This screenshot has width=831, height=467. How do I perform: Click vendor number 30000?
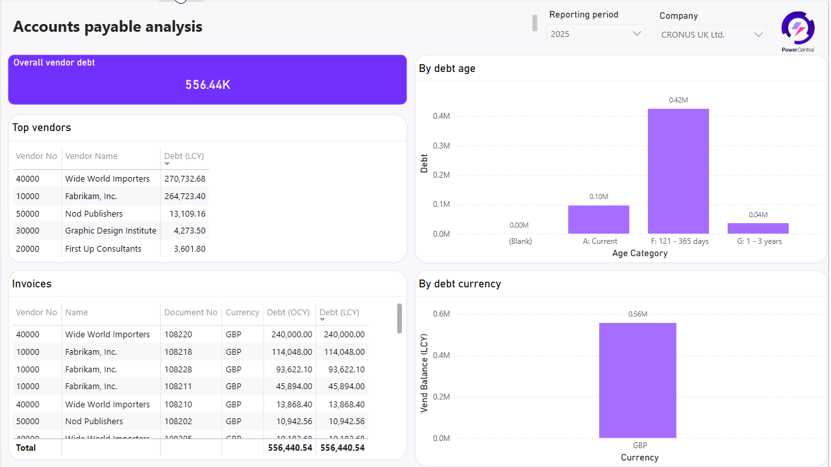click(x=27, y=231)
